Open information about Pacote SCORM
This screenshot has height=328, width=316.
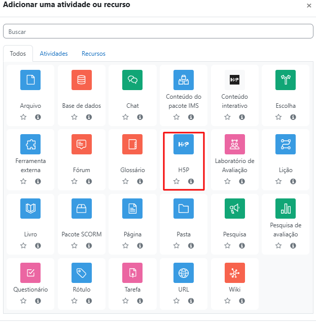pos(89,245)
